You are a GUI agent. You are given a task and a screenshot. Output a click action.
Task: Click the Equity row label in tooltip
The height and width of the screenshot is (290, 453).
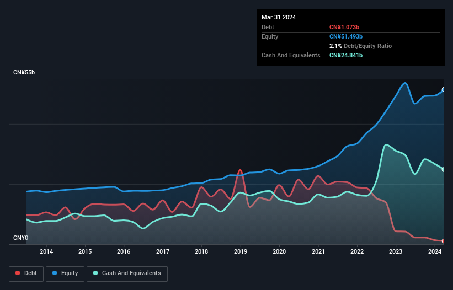(270, 36)
